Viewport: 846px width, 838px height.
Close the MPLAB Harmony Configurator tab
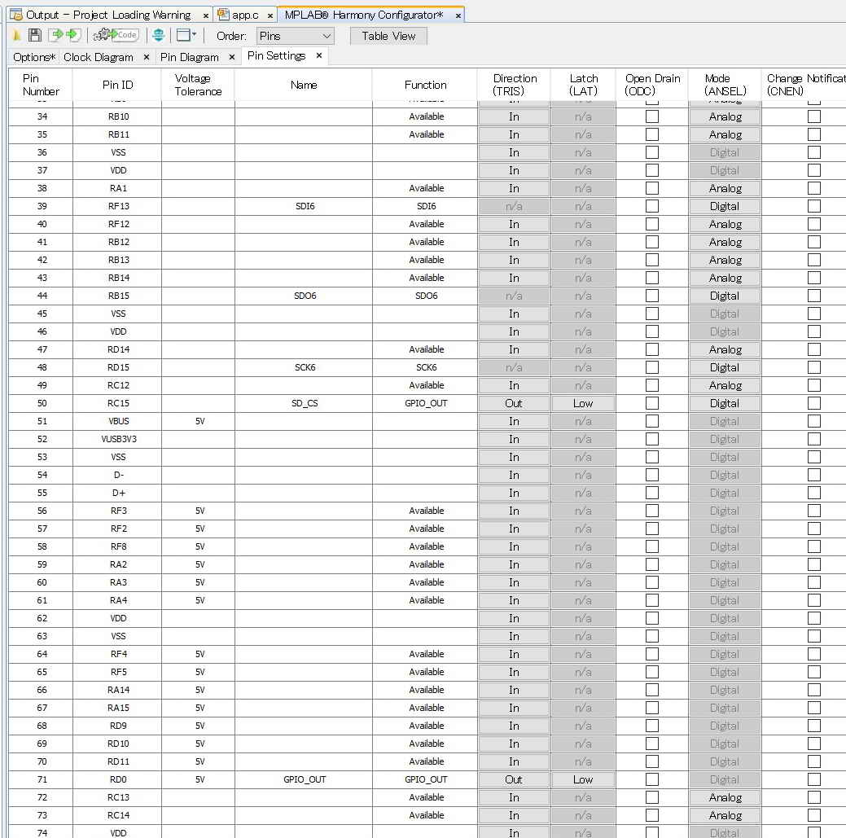458,15
